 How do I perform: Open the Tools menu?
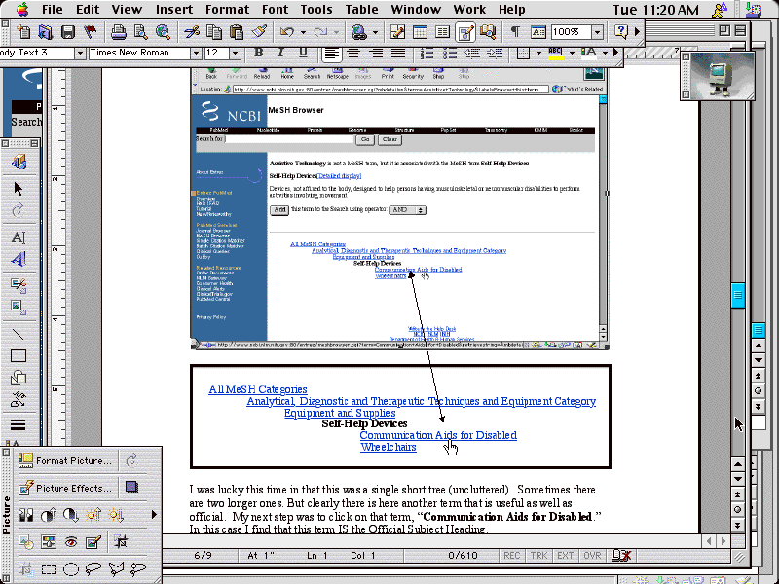pos(315,10)
